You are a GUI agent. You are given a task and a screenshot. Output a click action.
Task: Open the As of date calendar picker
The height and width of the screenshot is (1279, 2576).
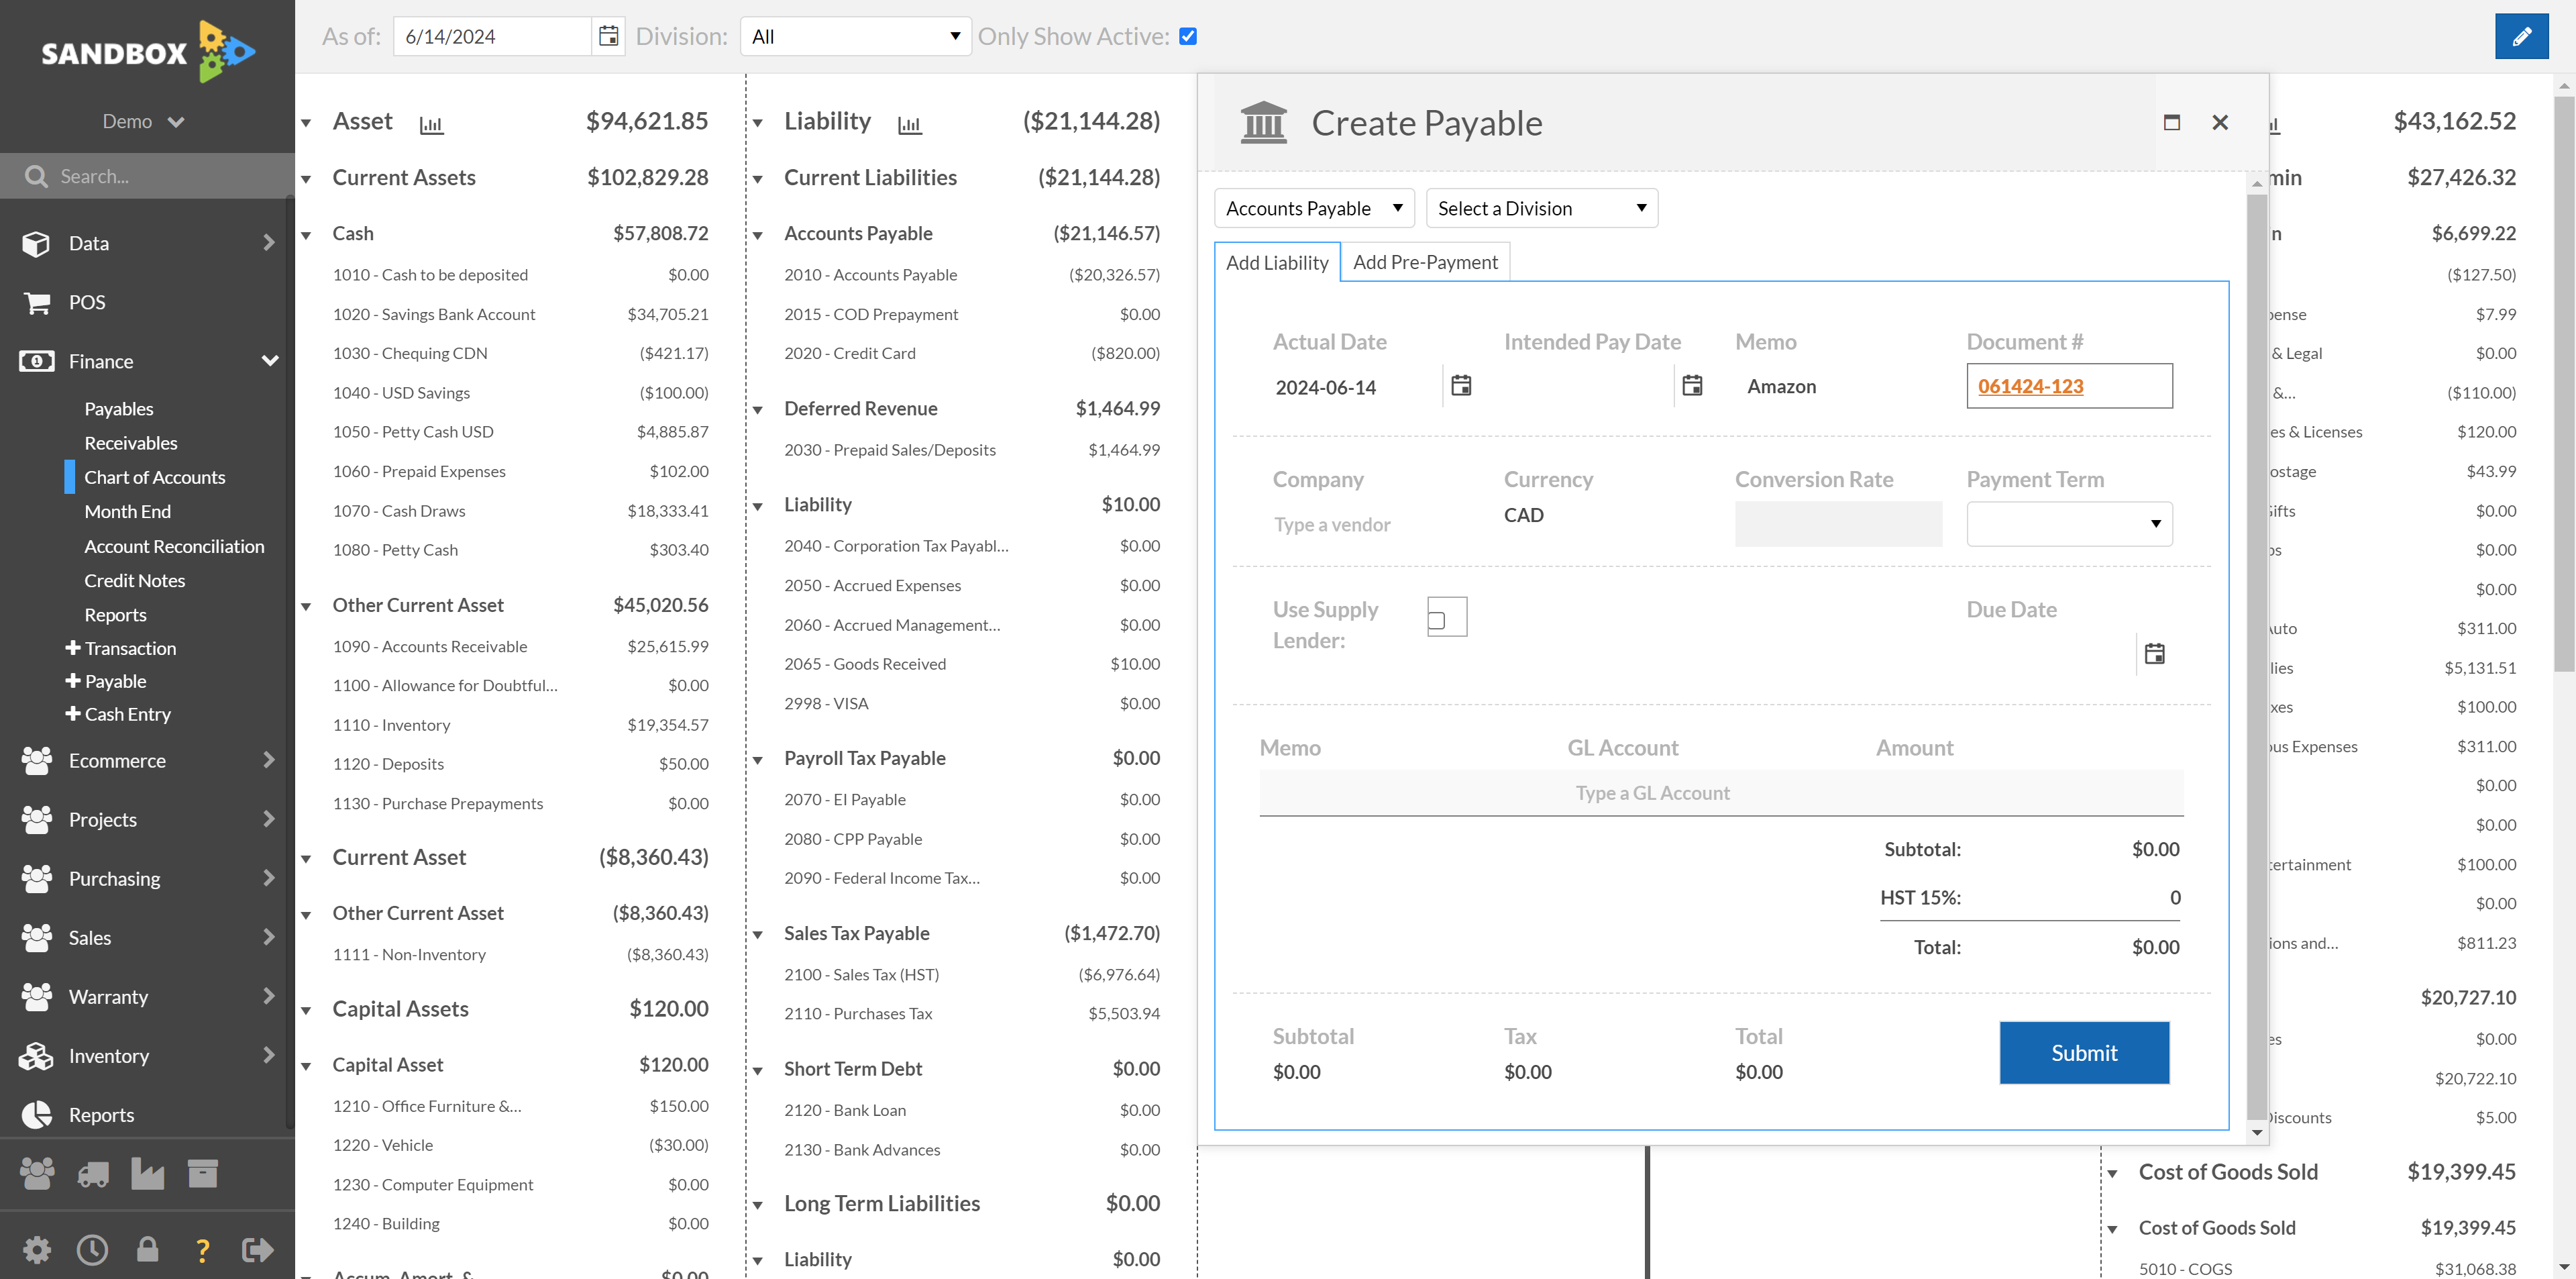(x=608, y=37)
